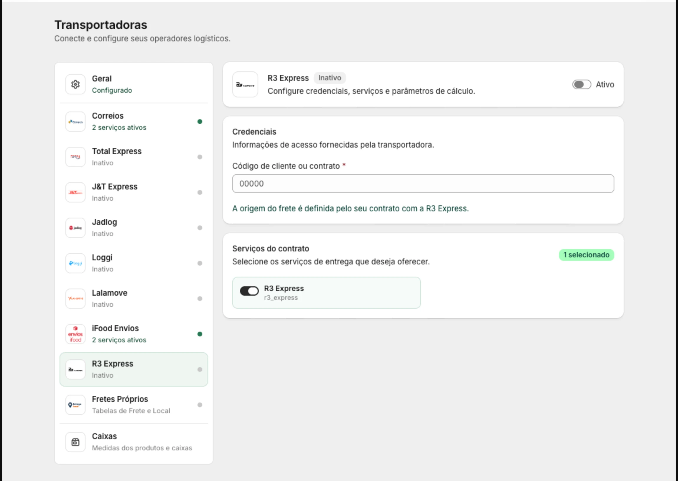
Task: Select Total Express in the carrier list
Action: point(134,157)
